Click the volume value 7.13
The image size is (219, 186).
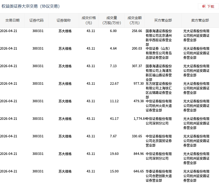[x=113, y=66]
